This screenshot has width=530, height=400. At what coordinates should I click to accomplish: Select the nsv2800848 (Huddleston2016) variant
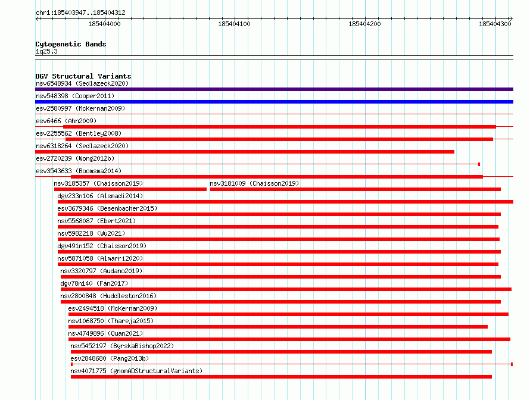108,296
